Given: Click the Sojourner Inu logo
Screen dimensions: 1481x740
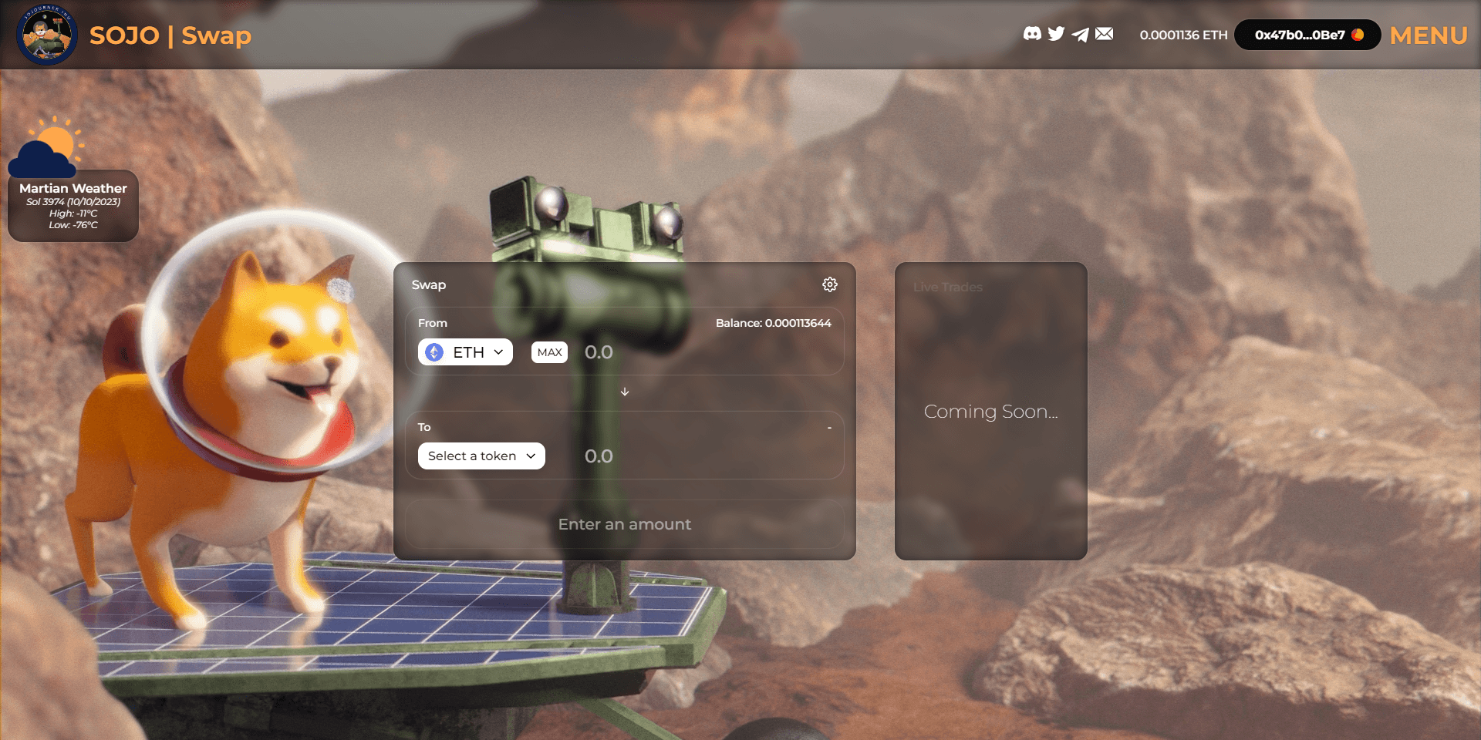Looking at the screenshot, I should pyautogui.click(x=47, y=35).
